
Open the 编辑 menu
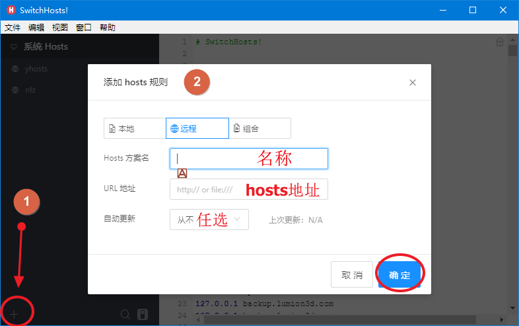36,28
